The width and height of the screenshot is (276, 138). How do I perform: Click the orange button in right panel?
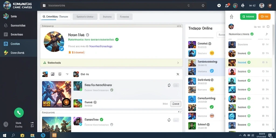click(264, 16)
